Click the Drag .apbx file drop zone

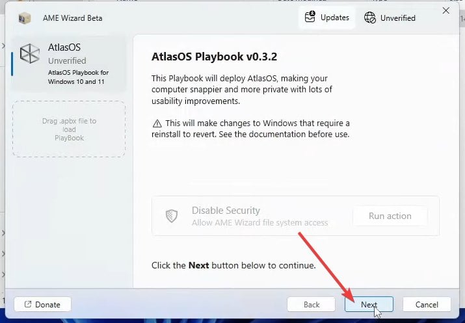(68, 129)
